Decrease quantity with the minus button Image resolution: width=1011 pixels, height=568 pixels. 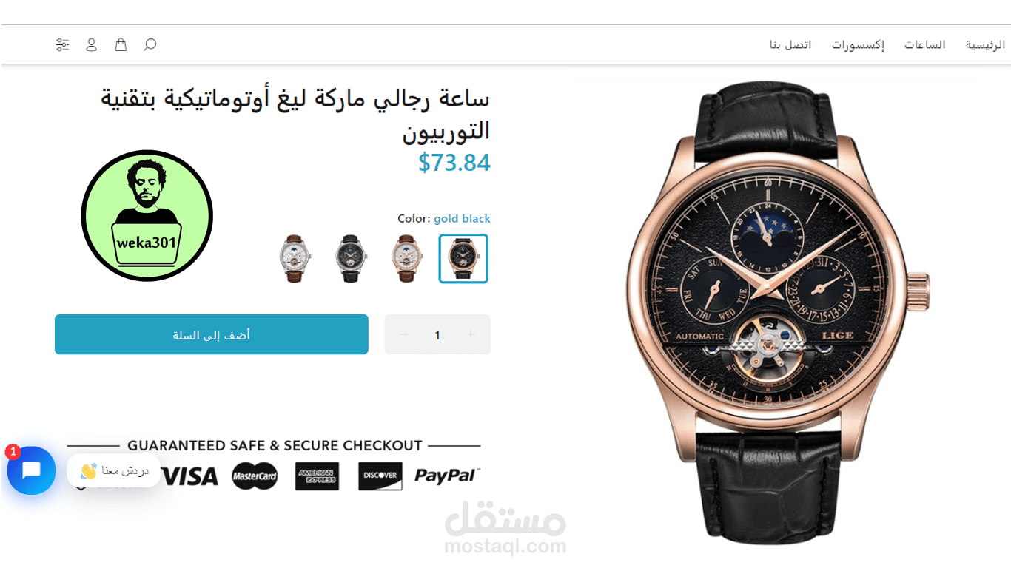(403, 335)
